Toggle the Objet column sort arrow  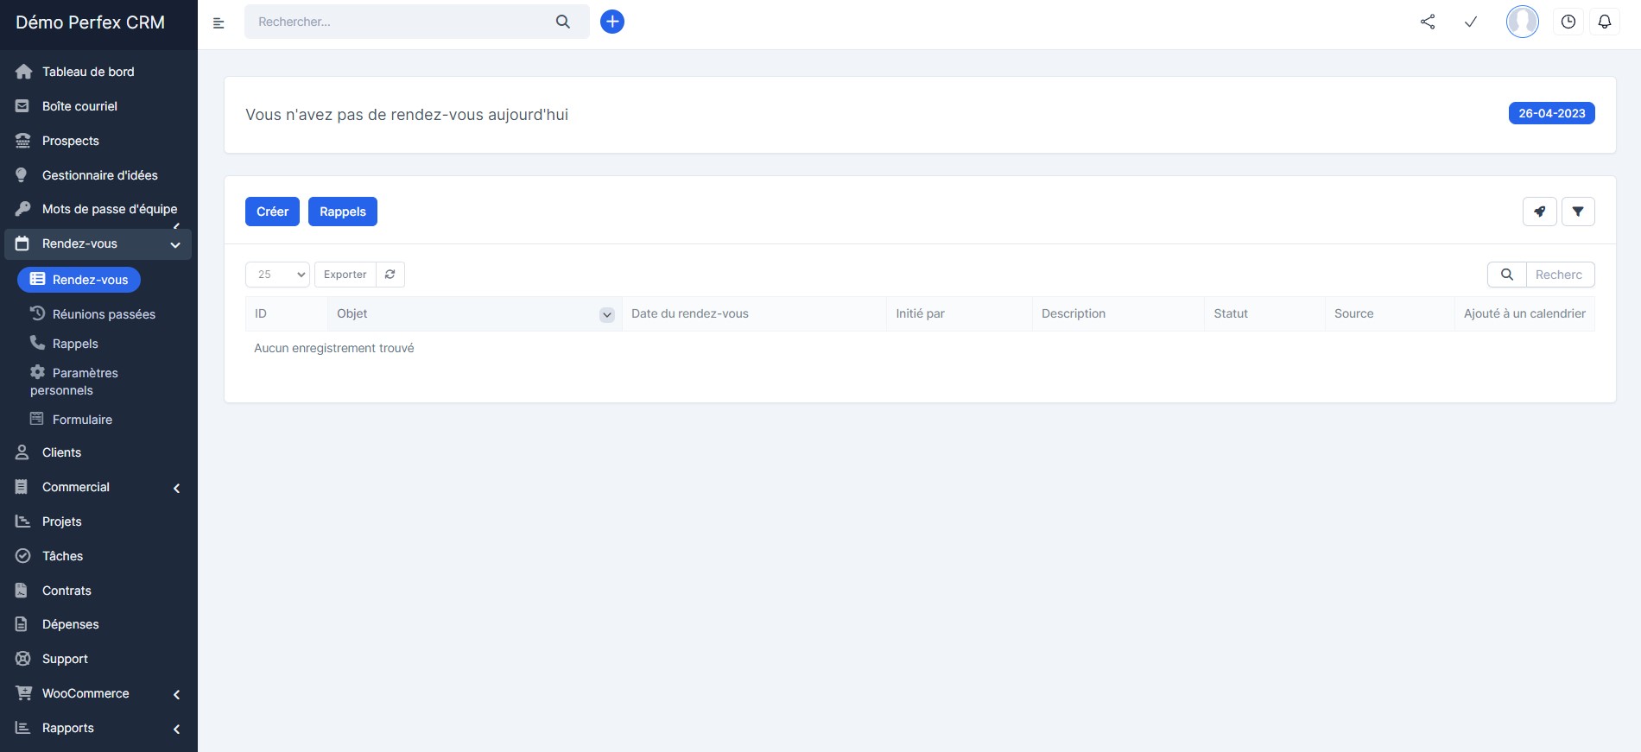tap(607, 315)
